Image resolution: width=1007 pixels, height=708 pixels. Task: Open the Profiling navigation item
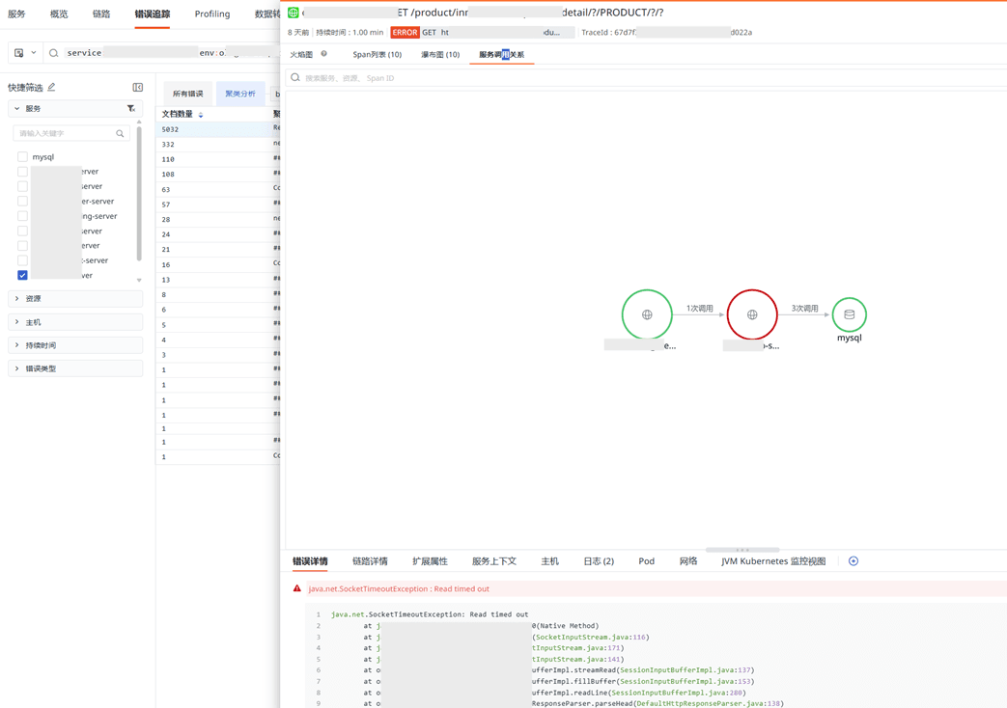coord(211,14)
